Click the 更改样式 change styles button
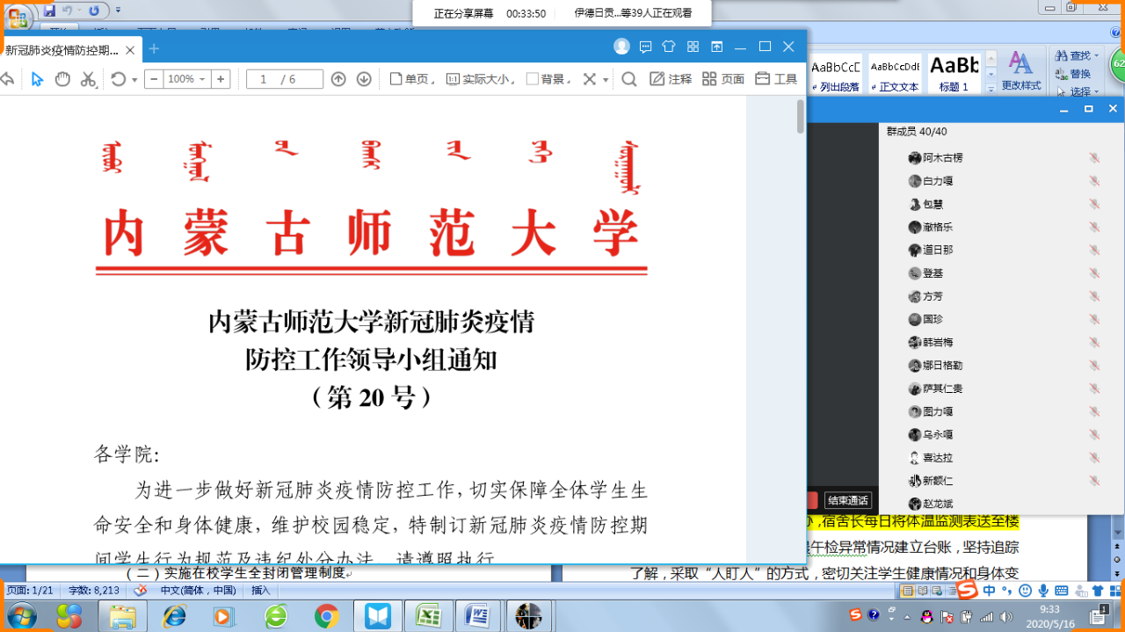 (1021, 71)
